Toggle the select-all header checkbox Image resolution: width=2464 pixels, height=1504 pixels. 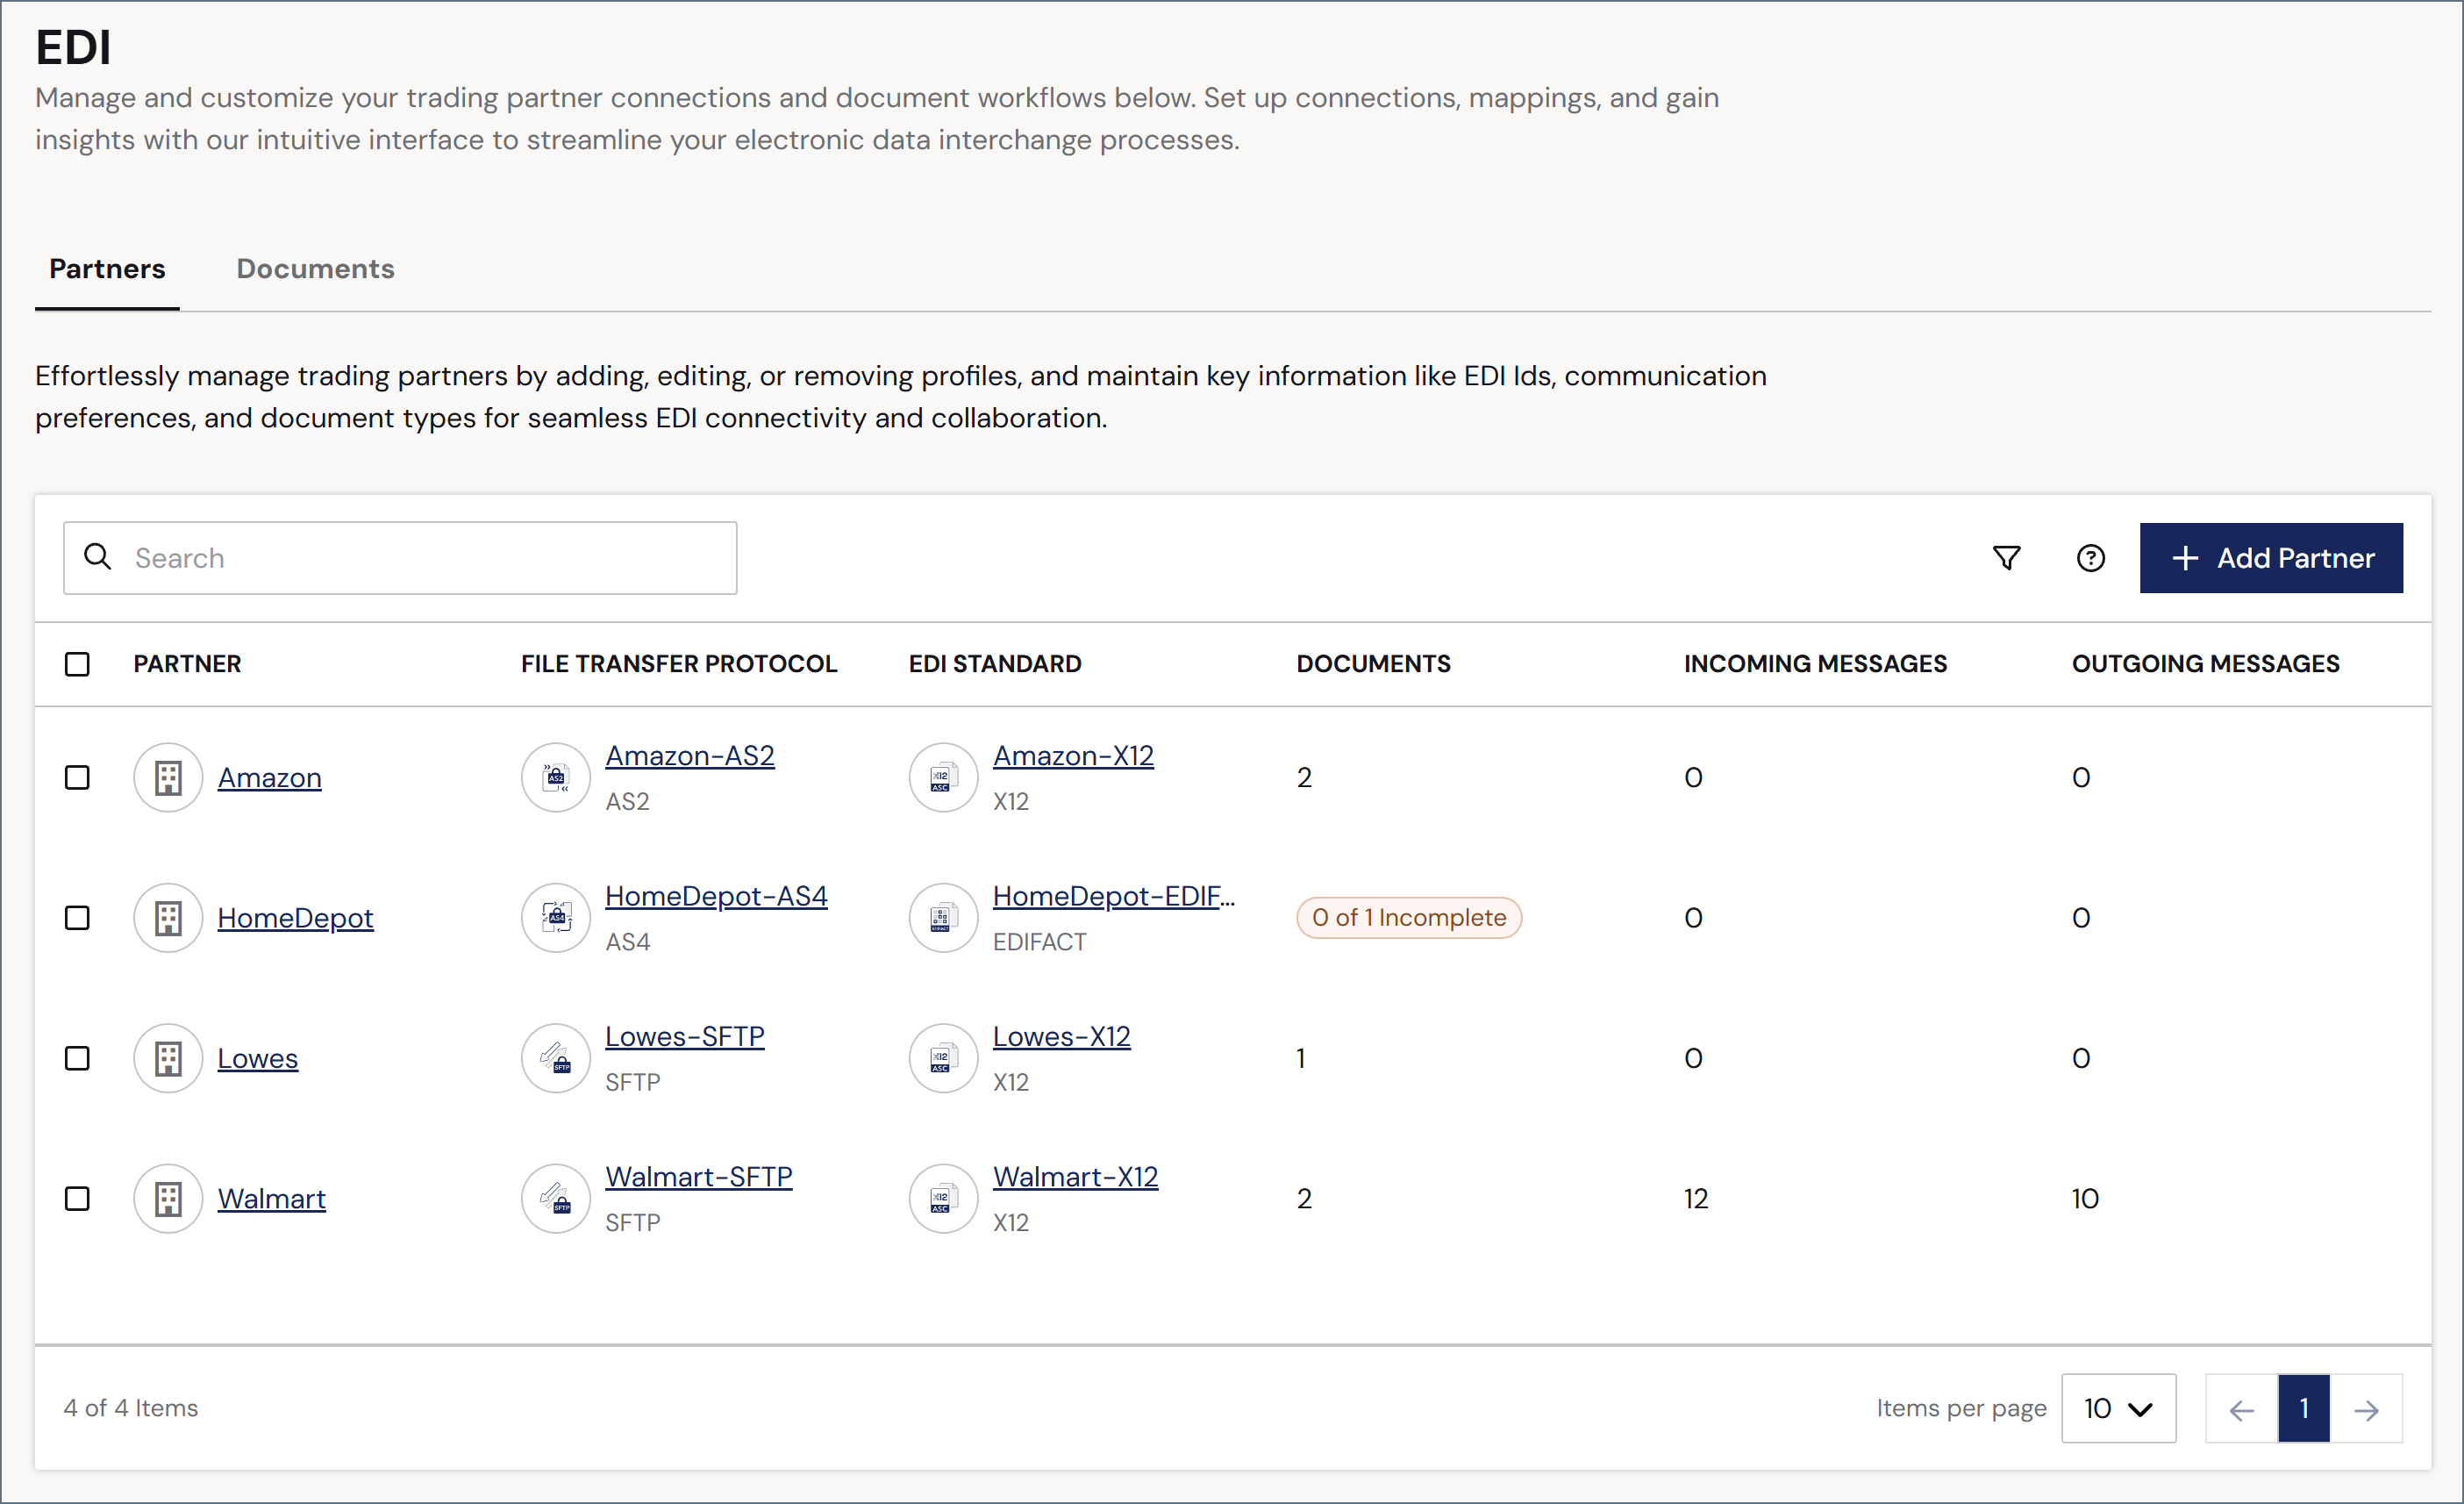click(77, 663)
